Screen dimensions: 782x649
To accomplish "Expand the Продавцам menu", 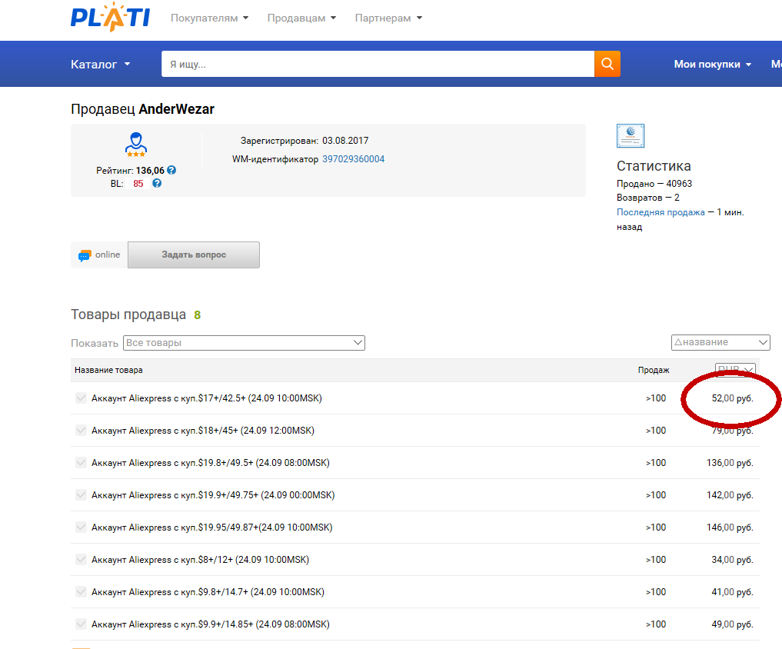I will point(301,18).
